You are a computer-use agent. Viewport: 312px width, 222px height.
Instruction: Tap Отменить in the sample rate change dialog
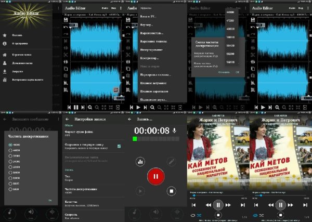[224, 72]
